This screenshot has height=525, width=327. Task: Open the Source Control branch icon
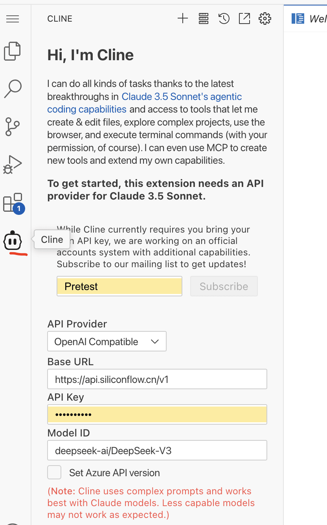tap(13, 127)
